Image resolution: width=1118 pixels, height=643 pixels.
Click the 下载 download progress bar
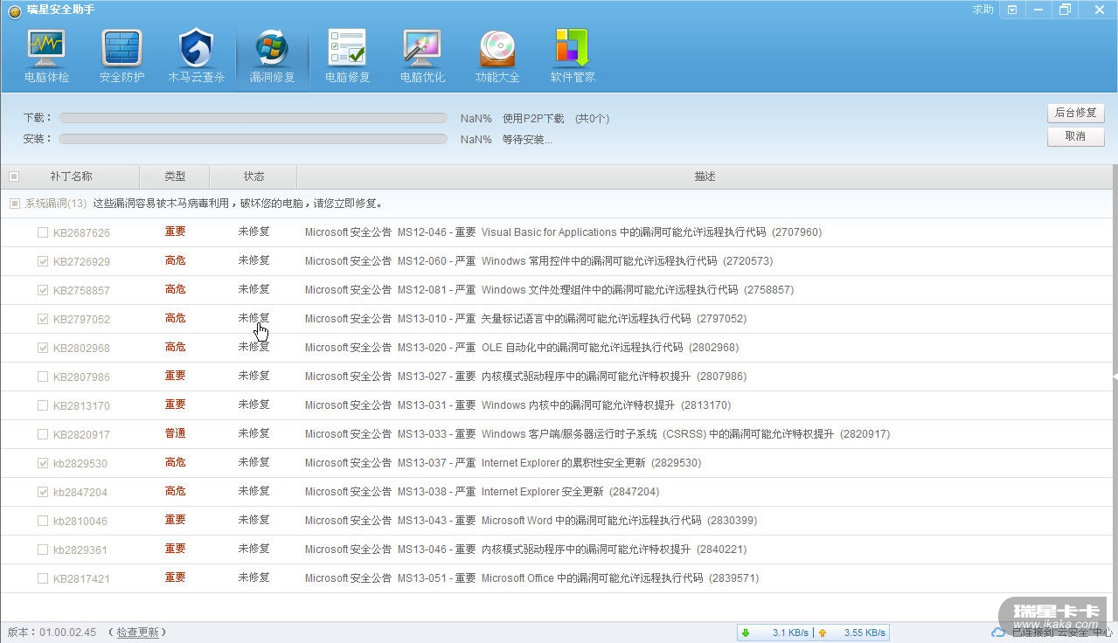(x=253, y=118)
